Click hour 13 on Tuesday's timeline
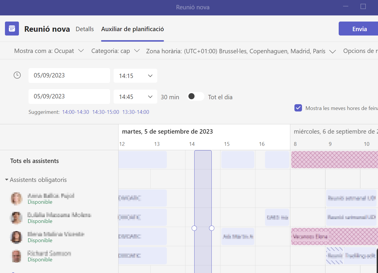The height and width of the screenshot is (273, 378). (157, 144)
